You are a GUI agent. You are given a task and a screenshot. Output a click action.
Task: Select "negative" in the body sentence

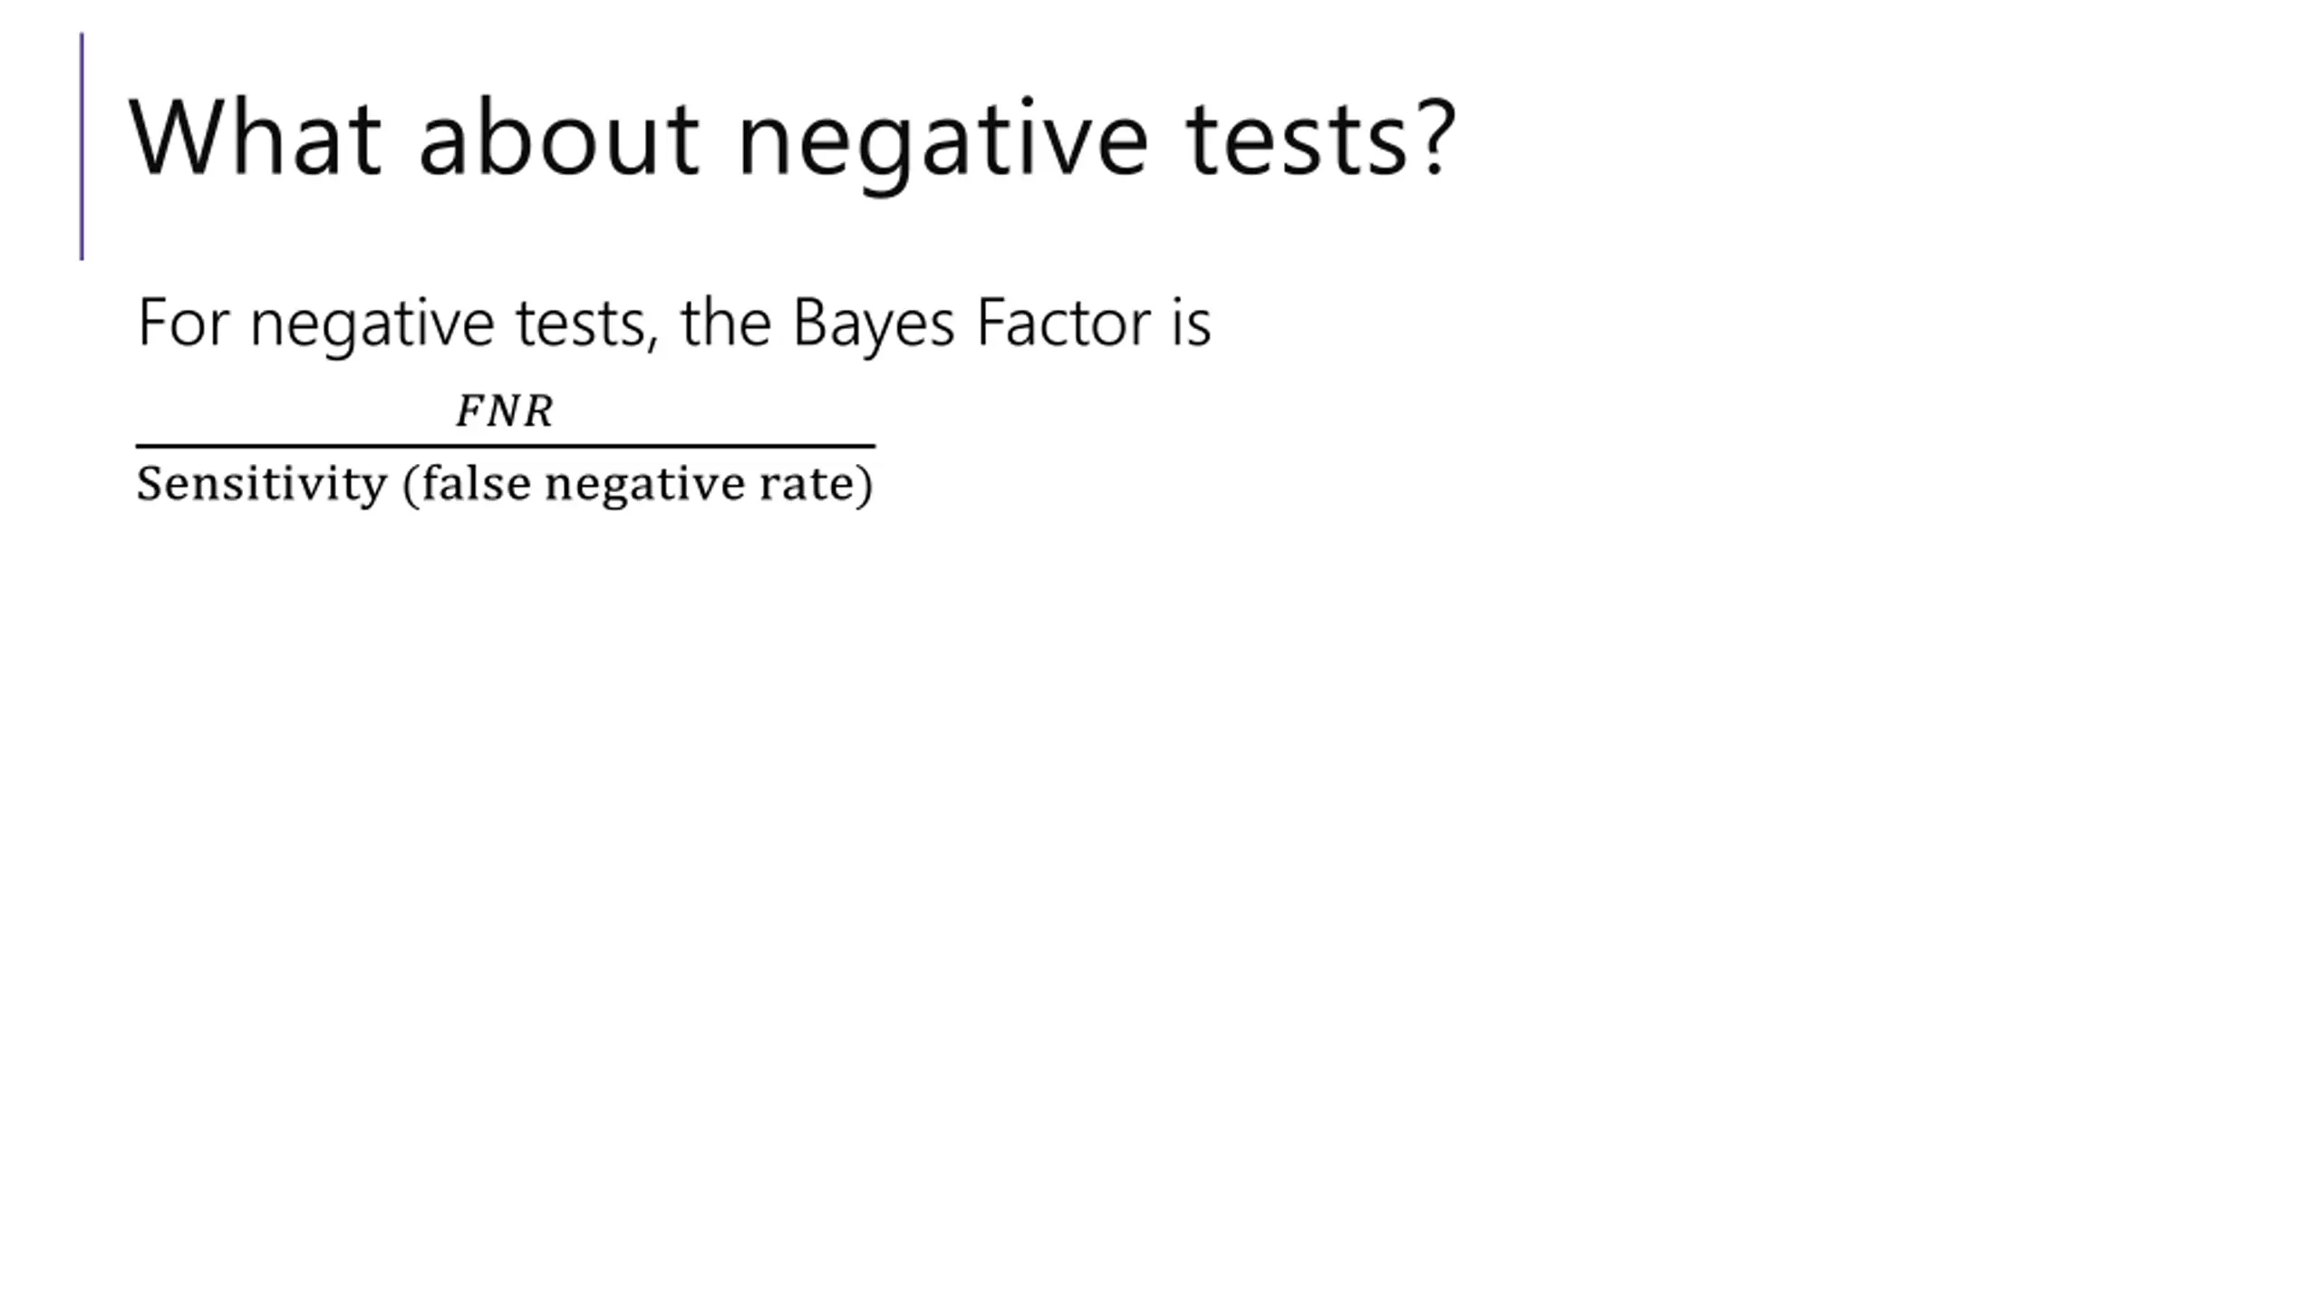[x=372, y=326]
